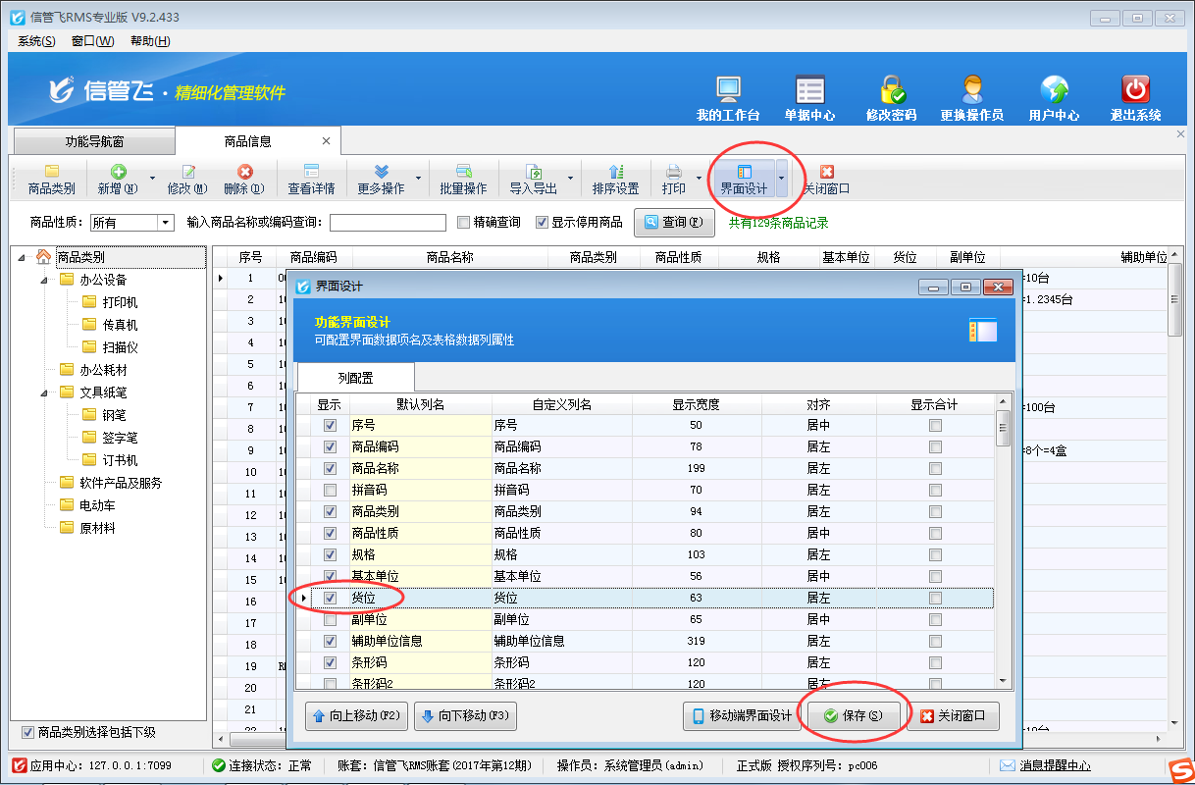1195x785 pixels.
Task: Toggle the 显示停用商品 checkbox
Action: tap(543, 222)
